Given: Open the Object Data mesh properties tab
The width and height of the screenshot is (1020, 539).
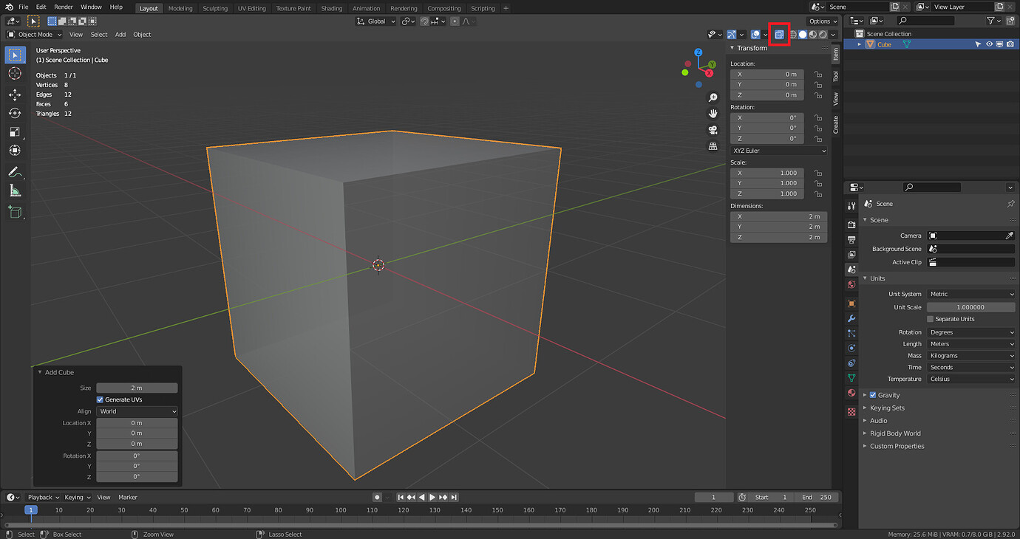Looking at the screenshot, I should click(851, 378).
